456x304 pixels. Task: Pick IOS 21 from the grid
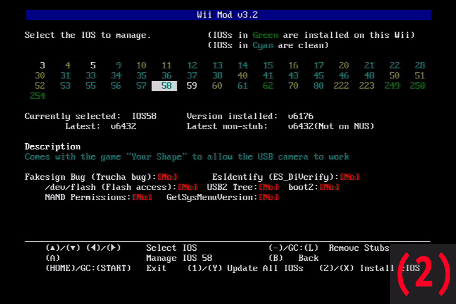369,65
